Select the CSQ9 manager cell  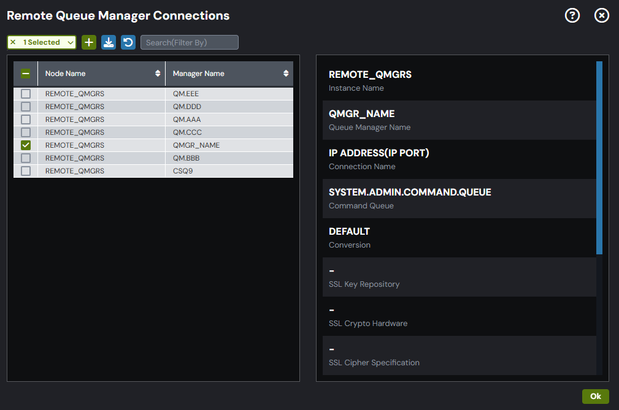229,171
